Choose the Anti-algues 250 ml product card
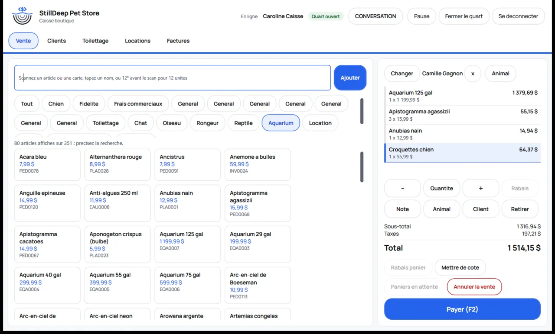This screenshot has height=334, width=555. click(x=118, y=203)
